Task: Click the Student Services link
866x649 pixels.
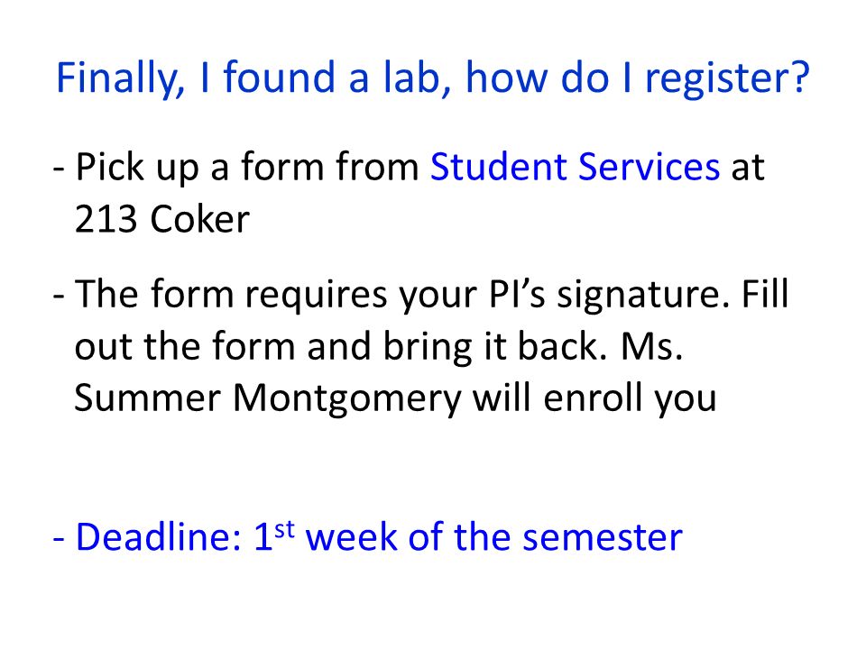Action: [x=575, y=166]
